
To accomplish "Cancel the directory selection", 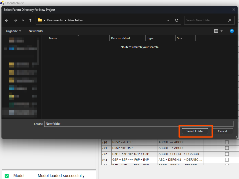I will pyautogui.click(x=222, y=131).
